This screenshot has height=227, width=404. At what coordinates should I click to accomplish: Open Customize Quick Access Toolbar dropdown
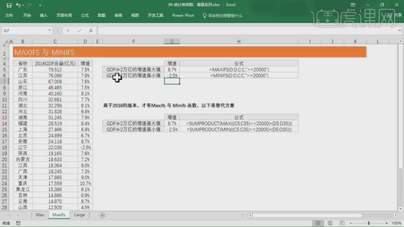[40, 5]
